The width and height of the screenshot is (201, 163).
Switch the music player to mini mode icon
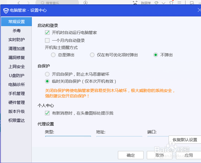tap(192, 3)
